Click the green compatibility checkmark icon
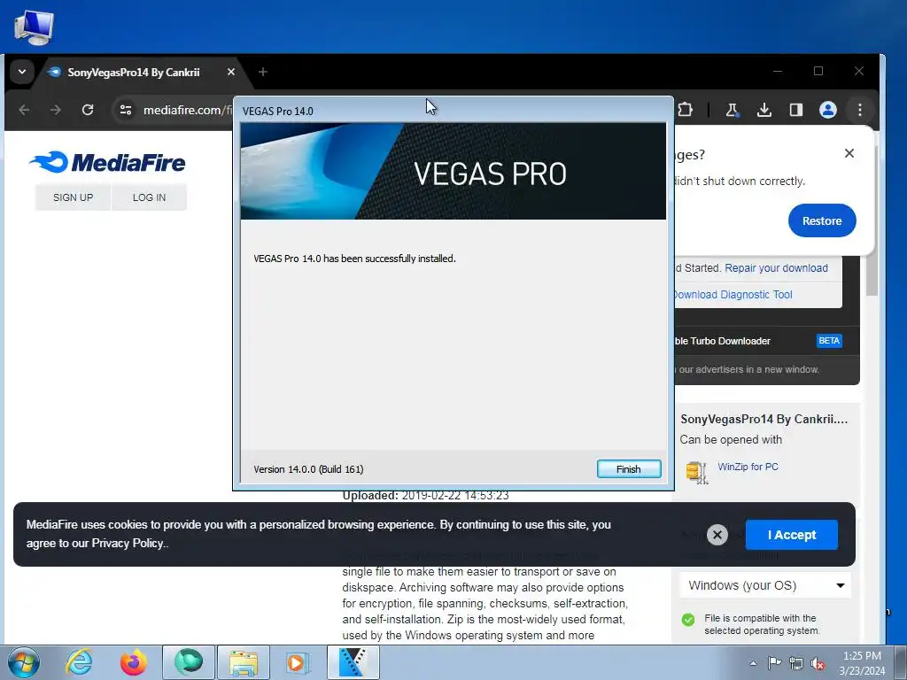907x680 pixels. tap(687, 620)
